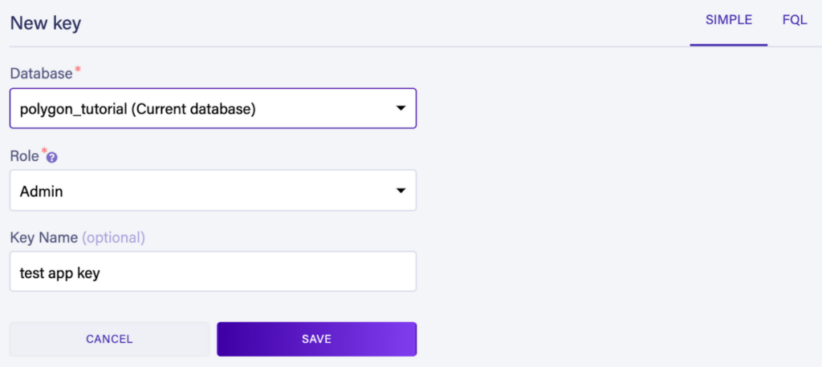This screenshot has width=822, height=367.
Task: Expand the Database dropdown arrow
Action: tap(401, 109)
